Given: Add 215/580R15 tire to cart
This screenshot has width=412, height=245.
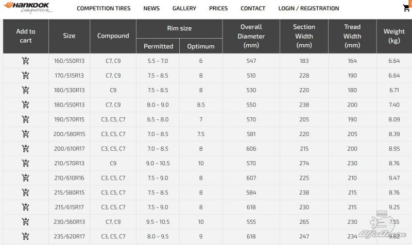Looking at the screenshot, I should pos(25,192).
